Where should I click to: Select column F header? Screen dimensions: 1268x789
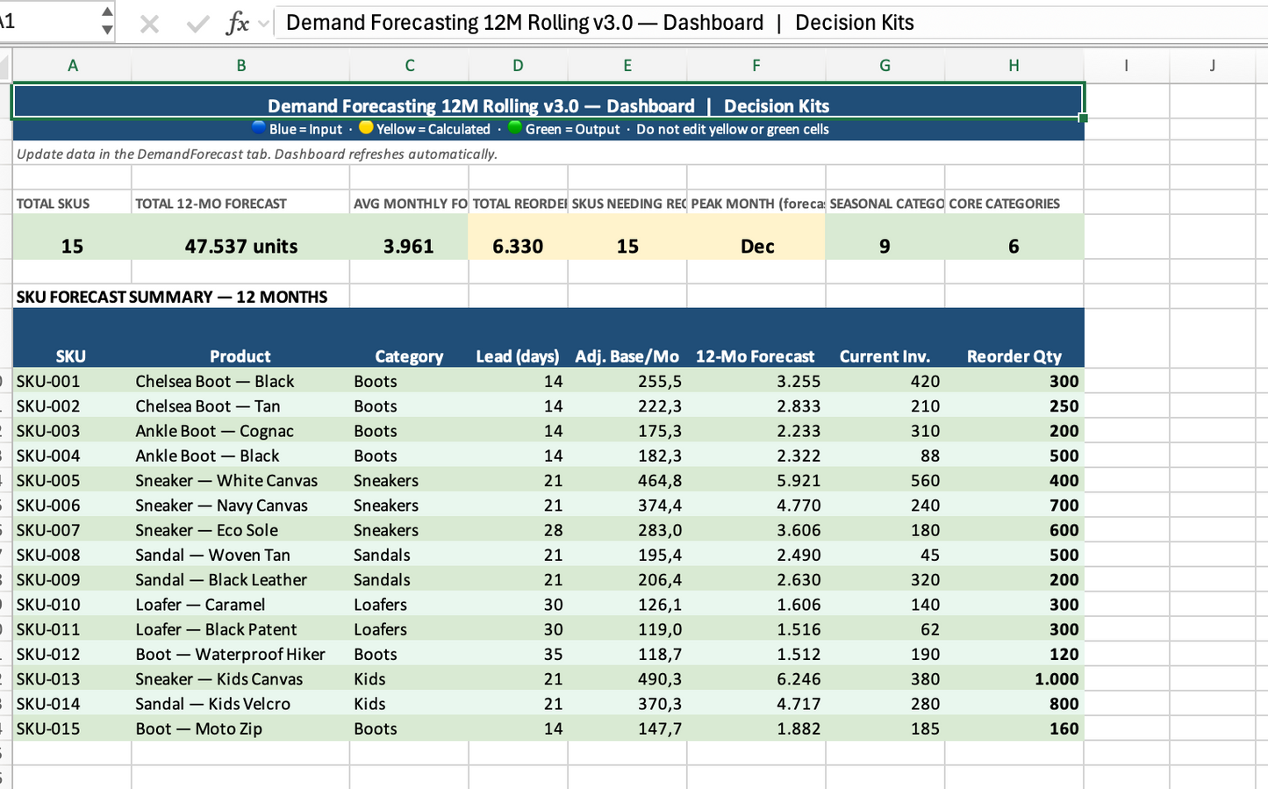[756, 66]
